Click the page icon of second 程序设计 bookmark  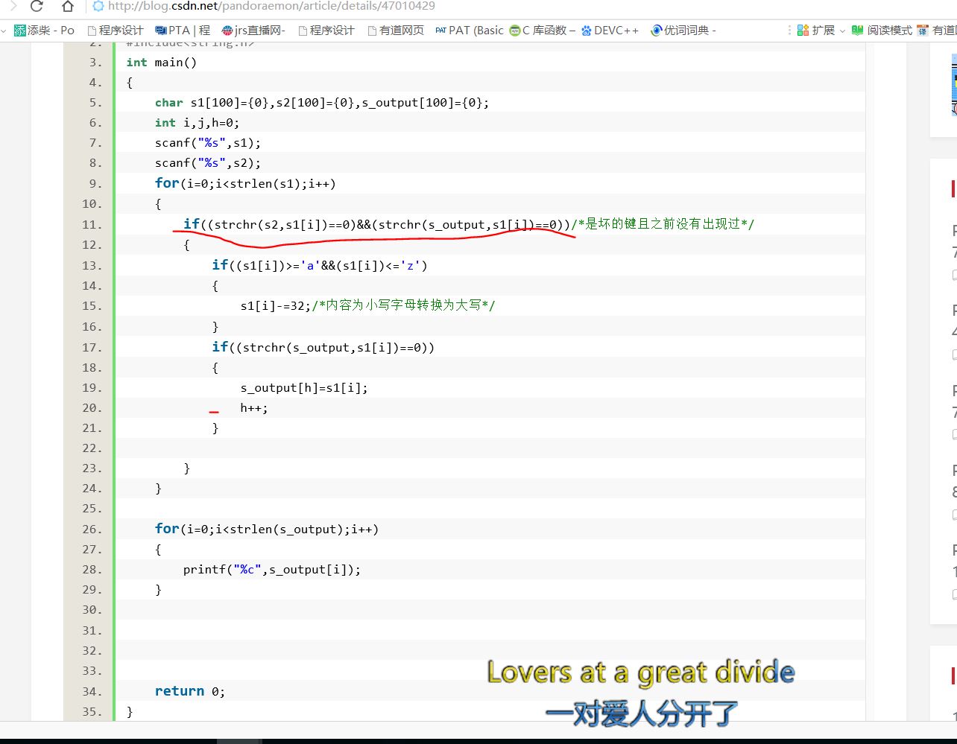(303, 31)
